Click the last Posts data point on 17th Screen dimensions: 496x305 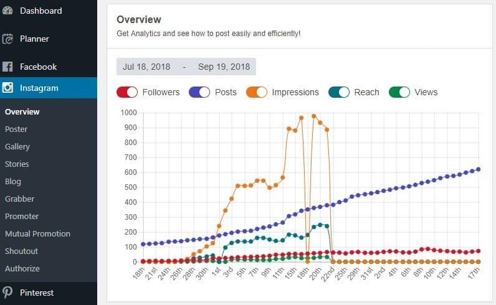coord(479,169)
